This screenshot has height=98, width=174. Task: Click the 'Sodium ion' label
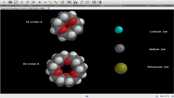click(157, 49)
